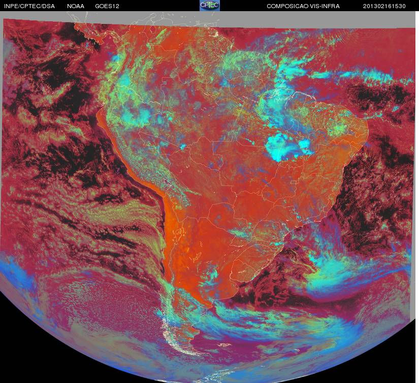Click the South America satellite image
Viewport: 419px width, 383px height.
pyautogui.click(x=208, y=197)
